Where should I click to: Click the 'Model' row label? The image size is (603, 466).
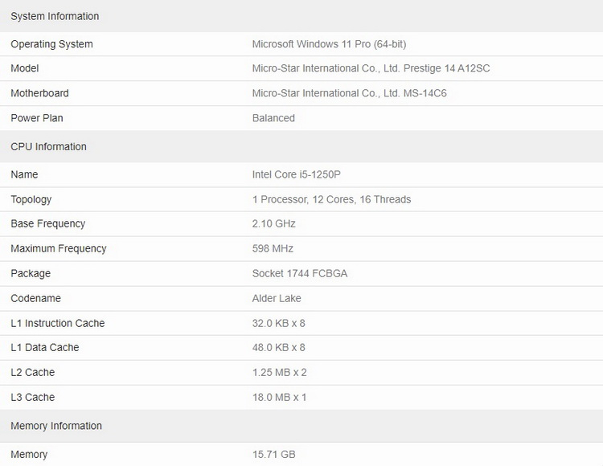pyautogui.click(x=25, y=68)
